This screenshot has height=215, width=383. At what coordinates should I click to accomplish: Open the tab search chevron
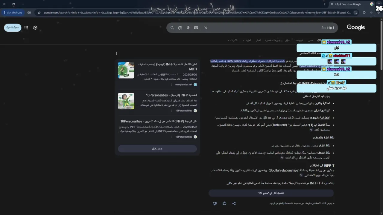(x=379, y=4)
